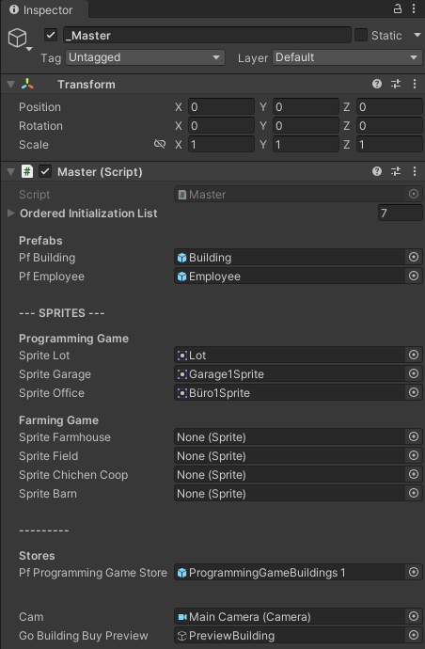This screenshot has height=649, width=425.
Task: Open Inspector panel three-dot options menu
Action: point(414,8)
